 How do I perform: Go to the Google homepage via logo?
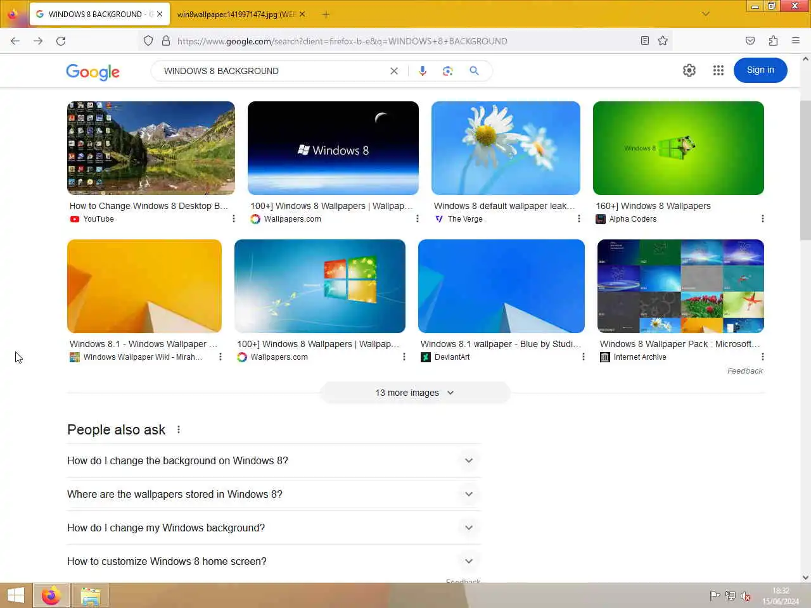tap(93, 72)
